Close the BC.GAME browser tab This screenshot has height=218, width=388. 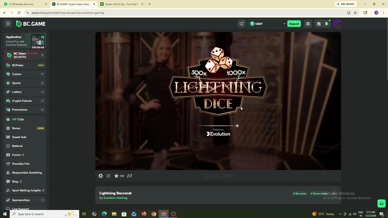coord(94,4)
